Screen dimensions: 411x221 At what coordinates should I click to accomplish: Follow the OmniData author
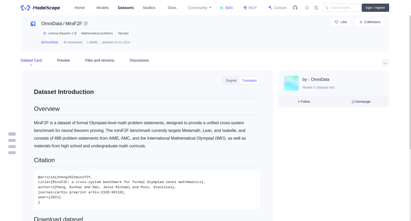coord(304,102)
